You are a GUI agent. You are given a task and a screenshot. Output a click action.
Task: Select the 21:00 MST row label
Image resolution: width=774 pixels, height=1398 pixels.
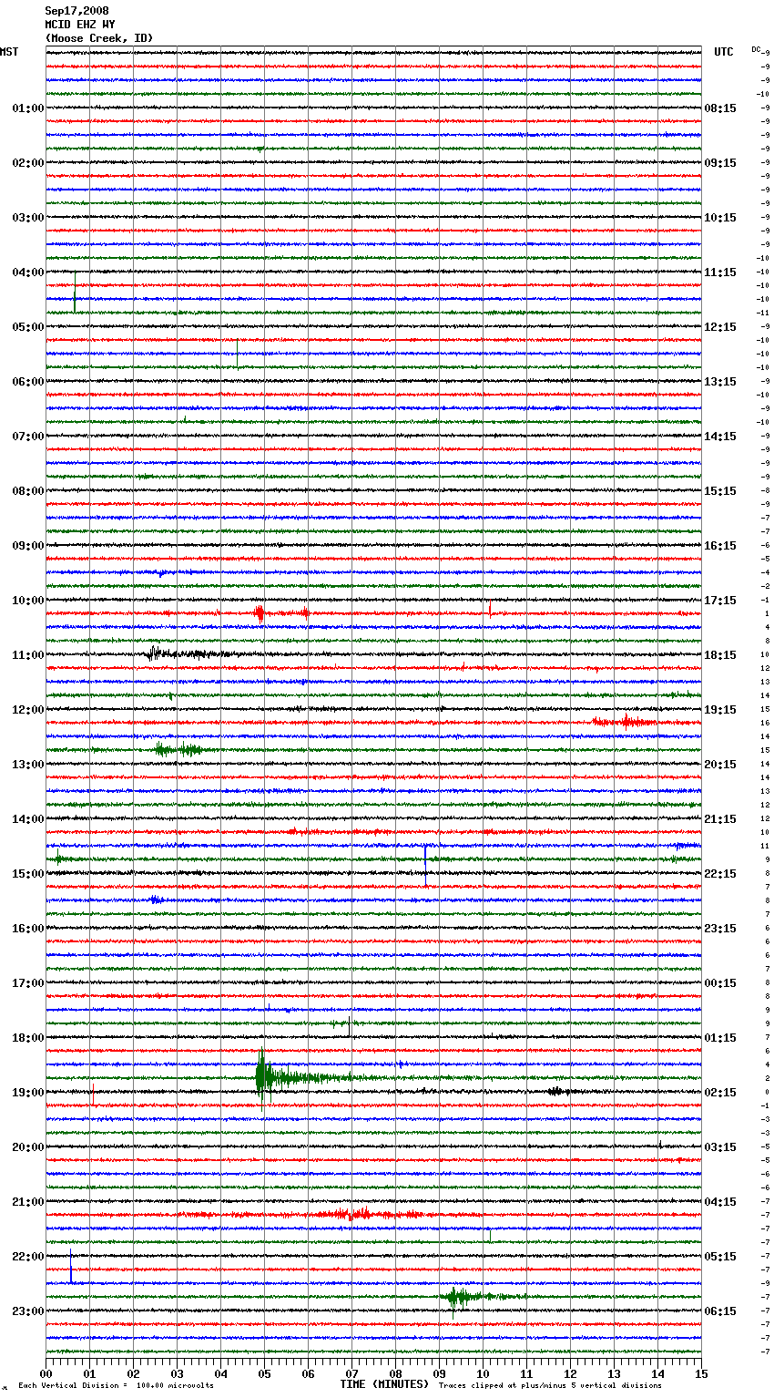[27, 1202]
